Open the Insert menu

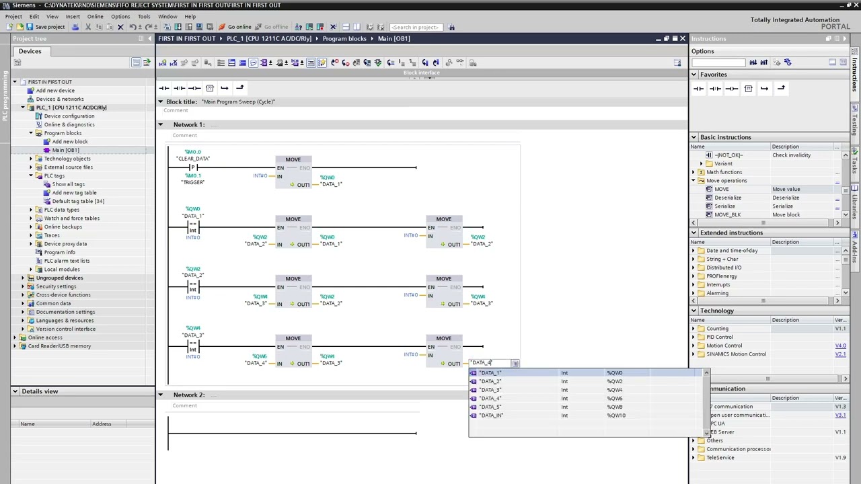point(73,16)
